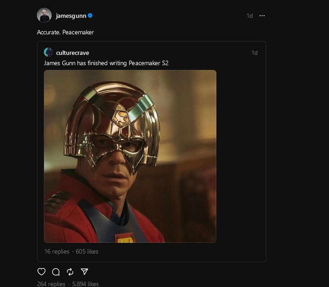Image resolution: width=329 pixels, height=287 pixels.
Task: Share the post via paper plane icon
Action: [x=85, y=272]
